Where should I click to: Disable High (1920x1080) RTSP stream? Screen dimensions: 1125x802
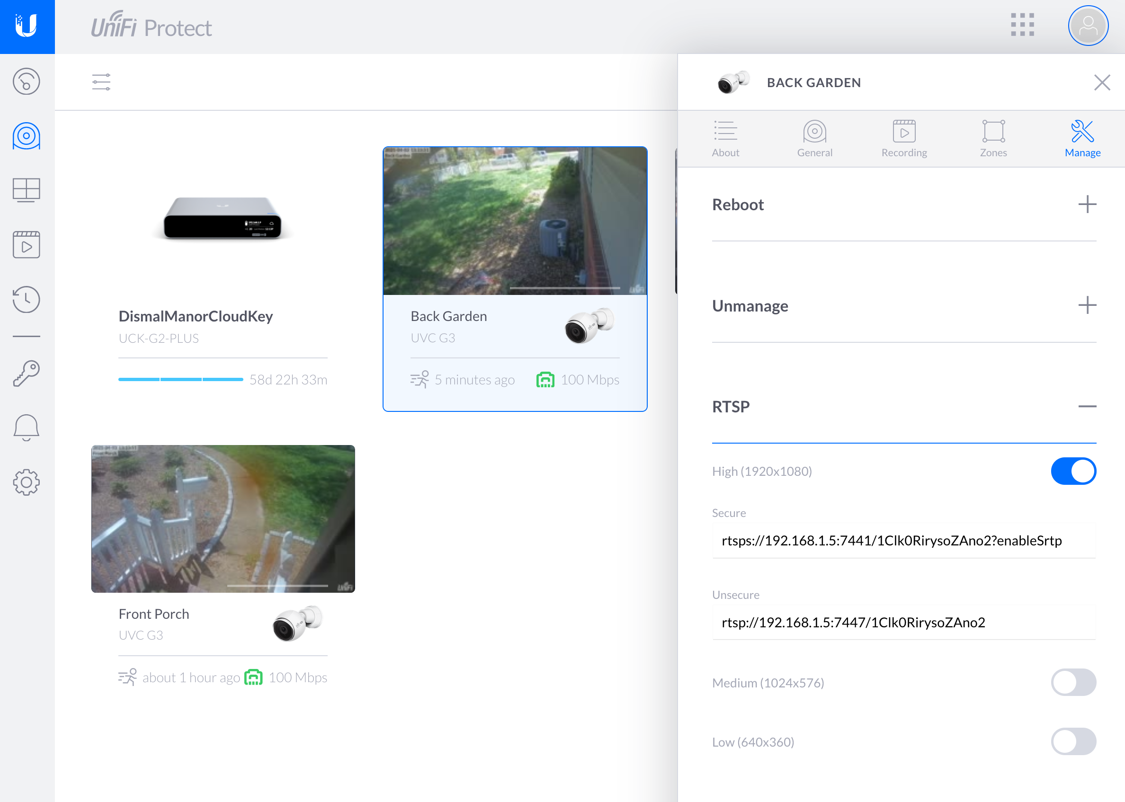tap(1073, 471)
